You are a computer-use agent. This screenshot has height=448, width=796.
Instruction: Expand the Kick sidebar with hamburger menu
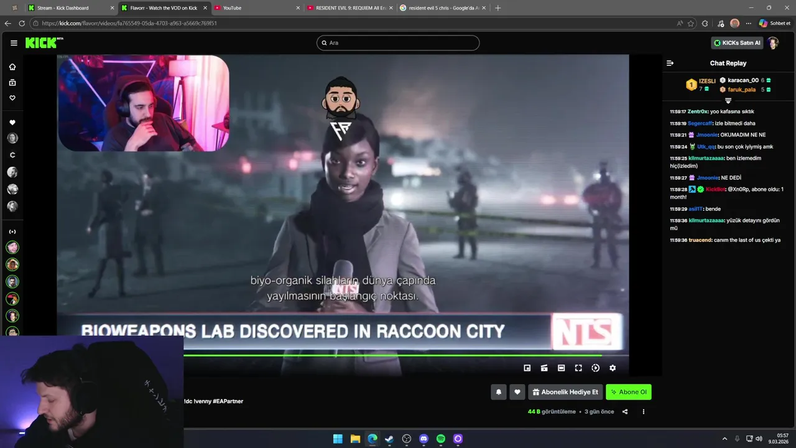[14, 43]
